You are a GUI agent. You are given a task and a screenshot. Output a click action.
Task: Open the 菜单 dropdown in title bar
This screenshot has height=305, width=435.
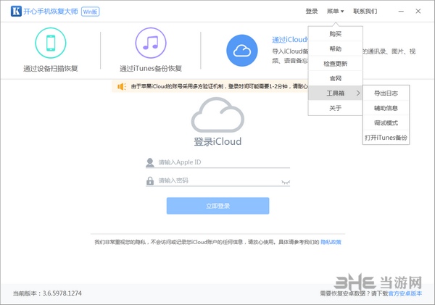[335, 11]
